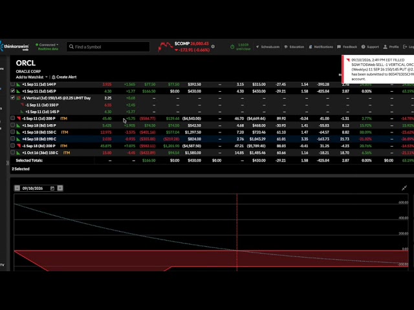Click the green market clock icon
This screenshot has width=414, height=310.
232,47
